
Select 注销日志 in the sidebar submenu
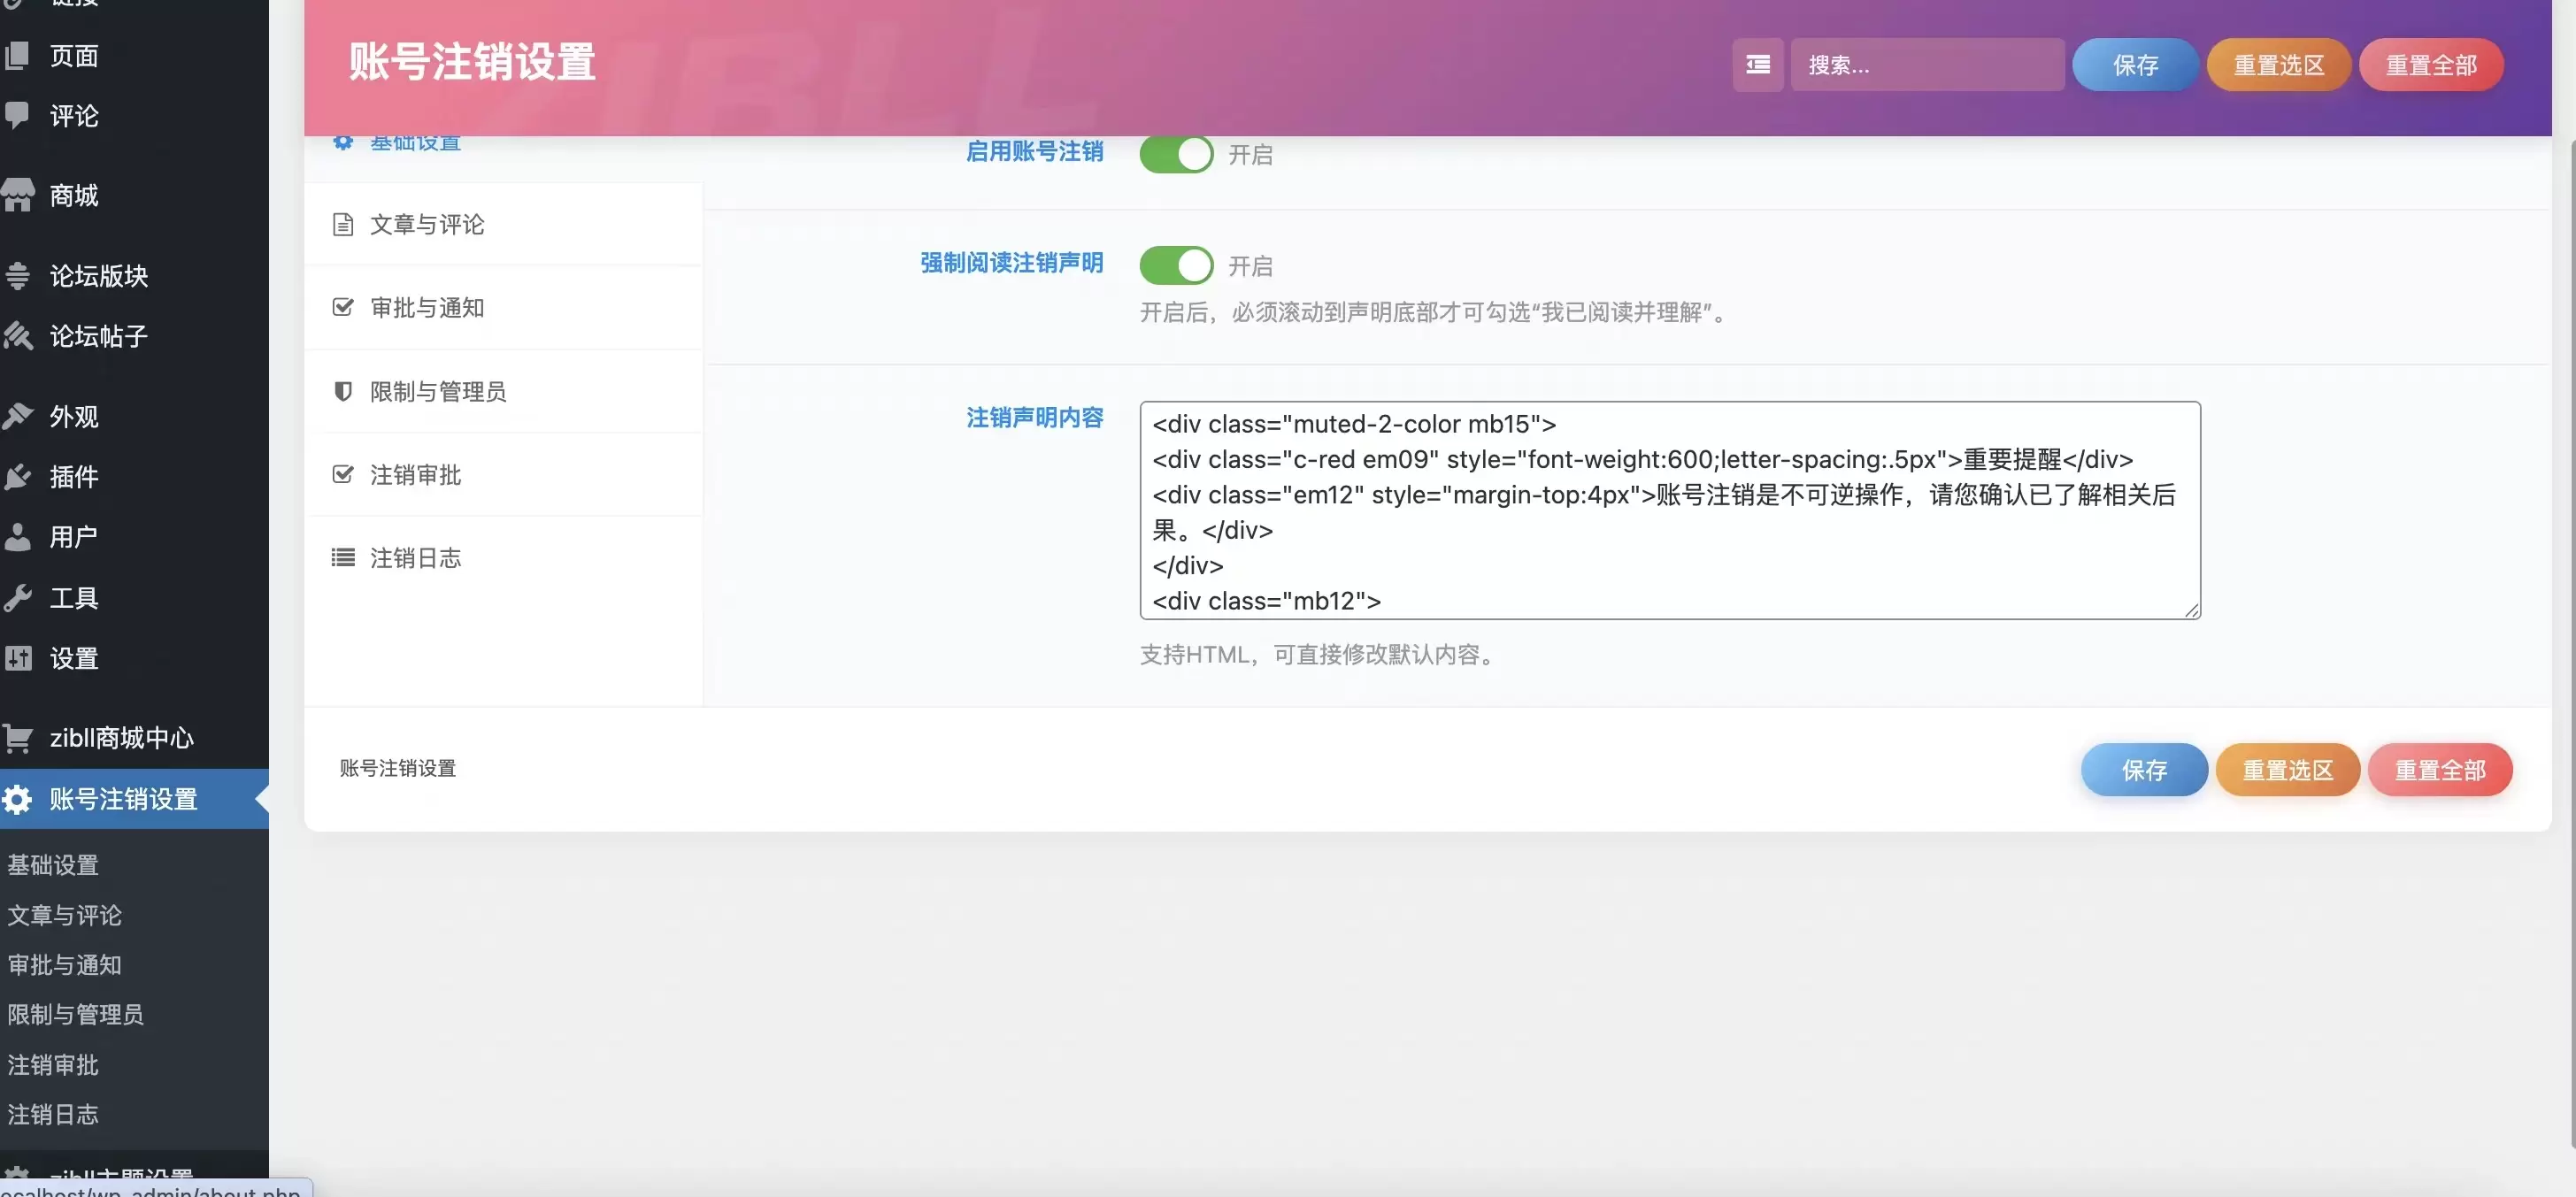pyautogui.click(x=53, y=1114)
